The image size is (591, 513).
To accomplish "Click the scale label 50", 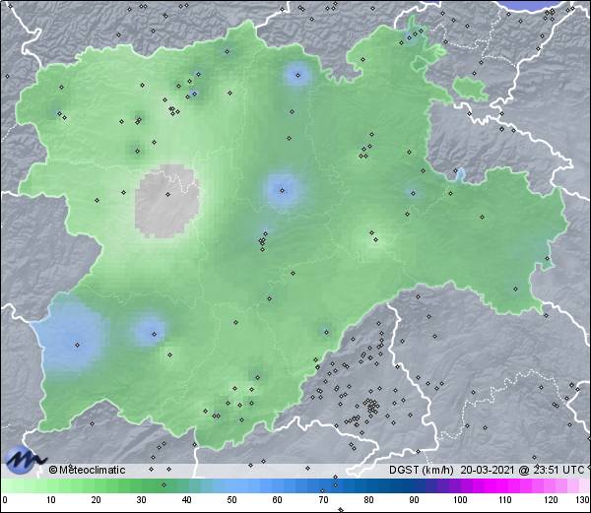I will 232,500.
